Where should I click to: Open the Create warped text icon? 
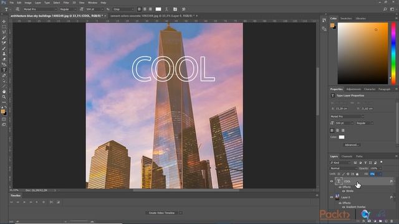click(x=166, y=9)
